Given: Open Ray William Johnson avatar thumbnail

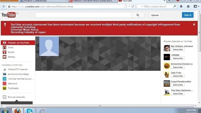Looking at the screenshot, I should click(167, 48).
